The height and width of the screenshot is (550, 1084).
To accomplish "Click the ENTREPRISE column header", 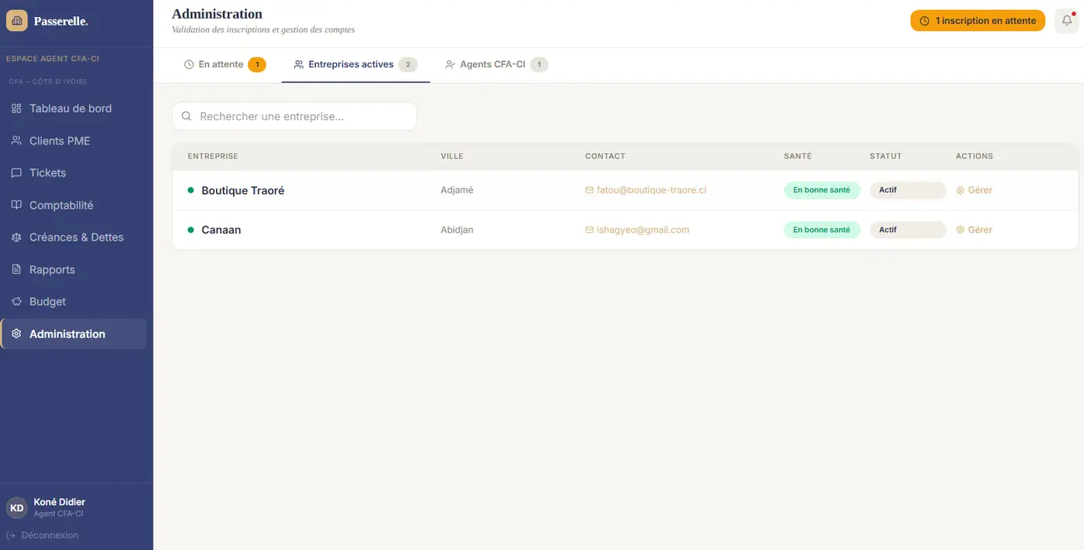I will 213,156.
